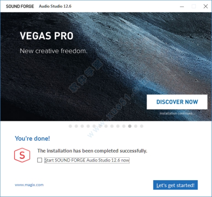The image size is (212, 197).
Task: Select the dot just before the active dot
Action: (x=124, y=126)
